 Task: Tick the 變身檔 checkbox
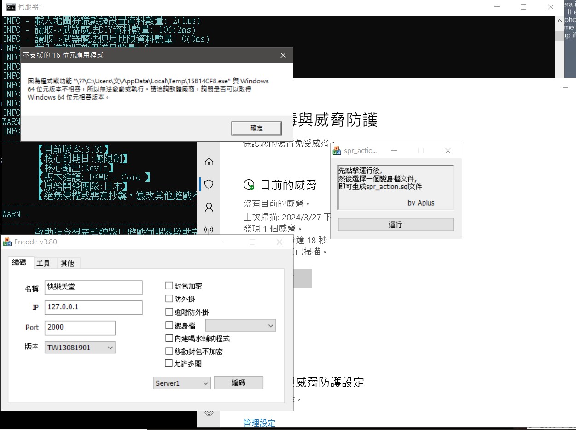[x=169, y=325]
